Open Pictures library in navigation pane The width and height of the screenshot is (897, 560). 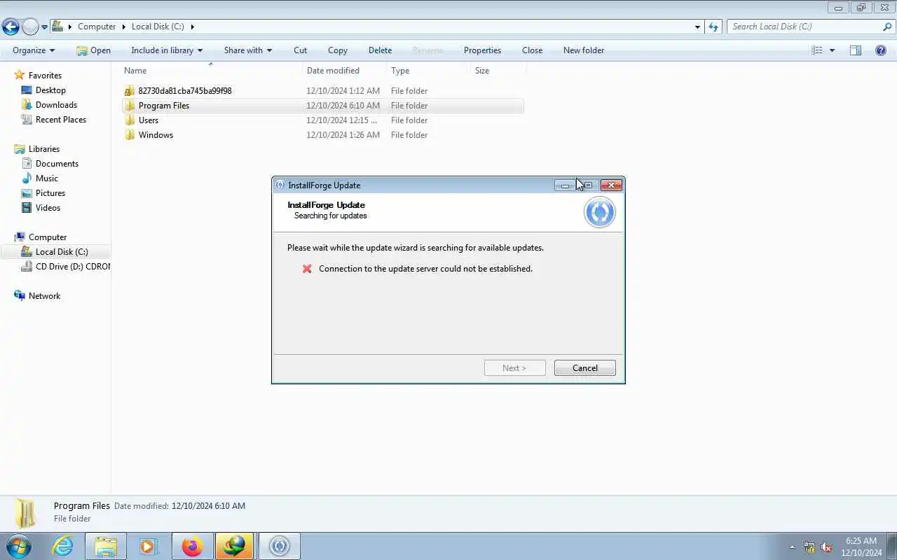[50, 193]
